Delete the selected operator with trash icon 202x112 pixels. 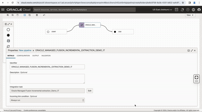(x=37, y=15)
